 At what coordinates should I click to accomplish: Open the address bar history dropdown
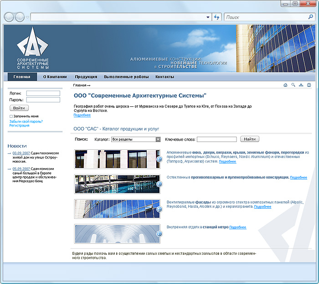pyautogui.click(x=208, y=17)
